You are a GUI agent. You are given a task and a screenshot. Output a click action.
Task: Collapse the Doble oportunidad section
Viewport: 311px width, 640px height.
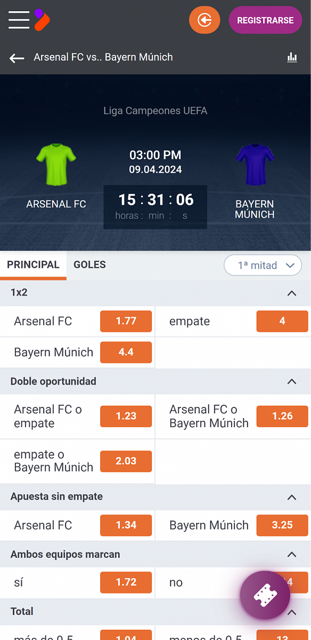[291, 381]
